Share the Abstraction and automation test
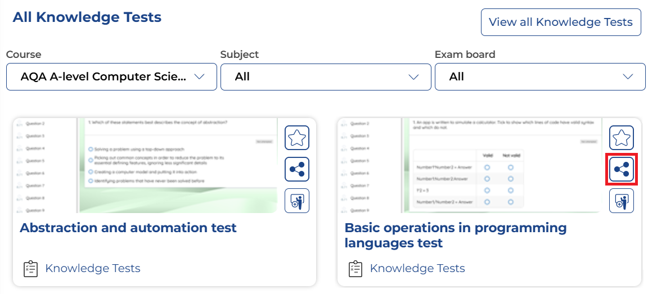Image resolution: width=648 pixels, height=294 pixels. click(296, 169)
